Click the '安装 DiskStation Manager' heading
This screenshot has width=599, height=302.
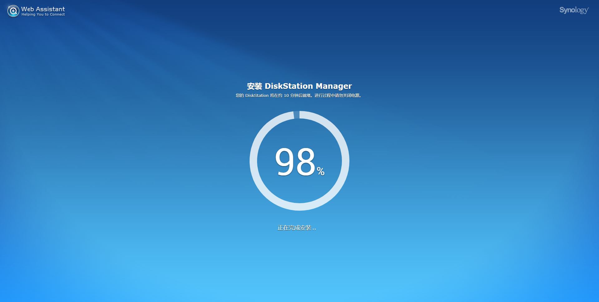(299, 86)
